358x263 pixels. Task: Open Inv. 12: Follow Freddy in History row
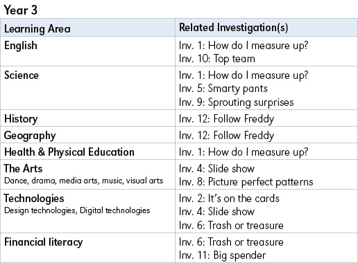pos(226,119)
